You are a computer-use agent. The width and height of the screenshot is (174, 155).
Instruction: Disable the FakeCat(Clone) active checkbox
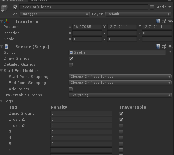[x=15, y=7]
